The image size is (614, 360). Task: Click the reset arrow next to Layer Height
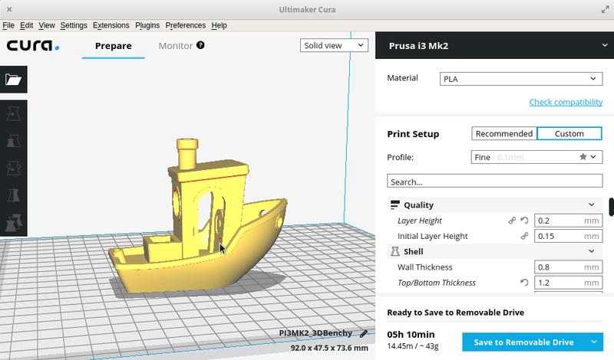tap(525, 221)
